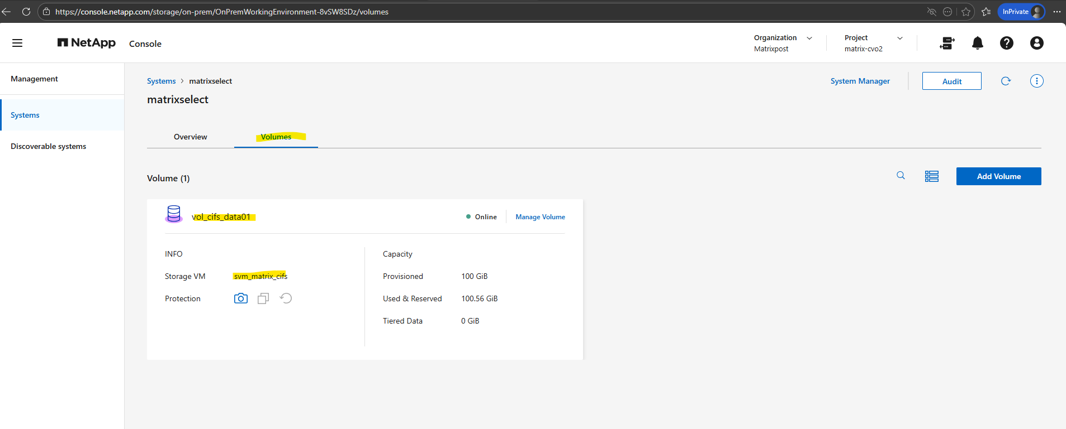
Task: Refresh the system view with the reload icon
Action: coord(1006,81)
